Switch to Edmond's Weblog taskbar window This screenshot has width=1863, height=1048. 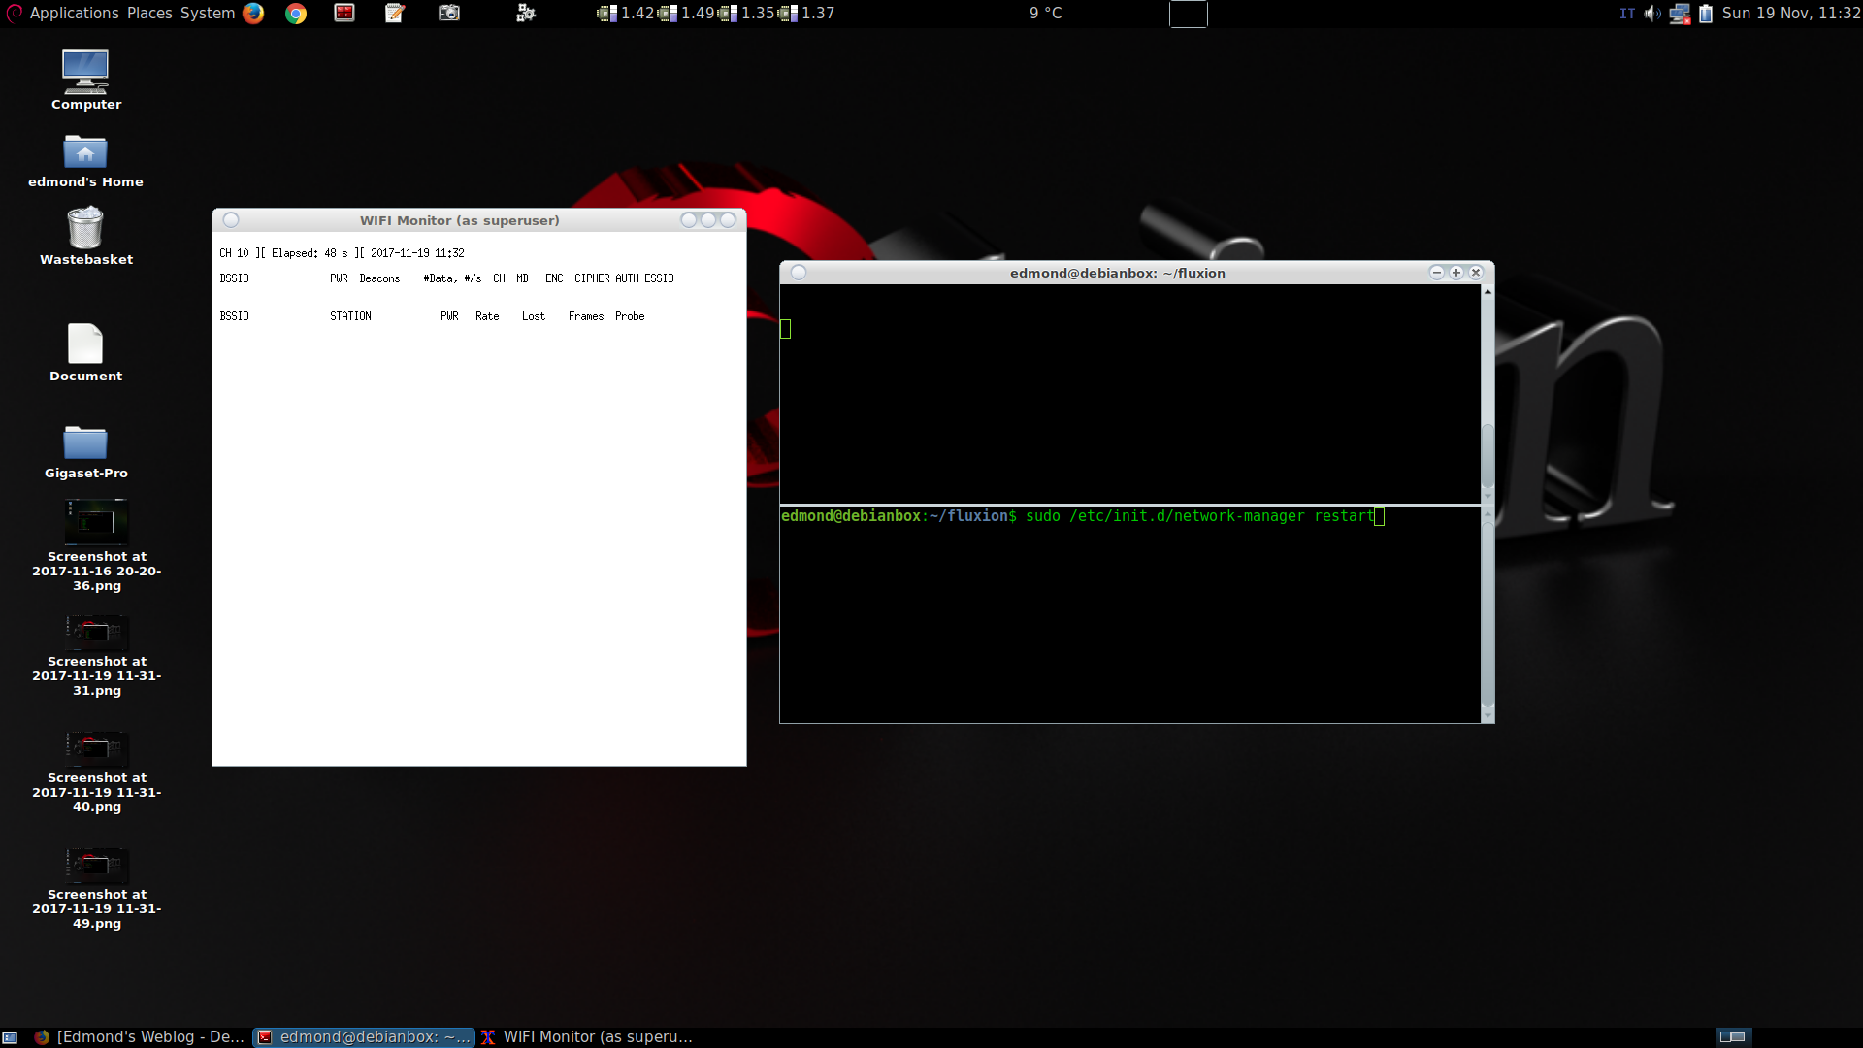click(141, 1036)
